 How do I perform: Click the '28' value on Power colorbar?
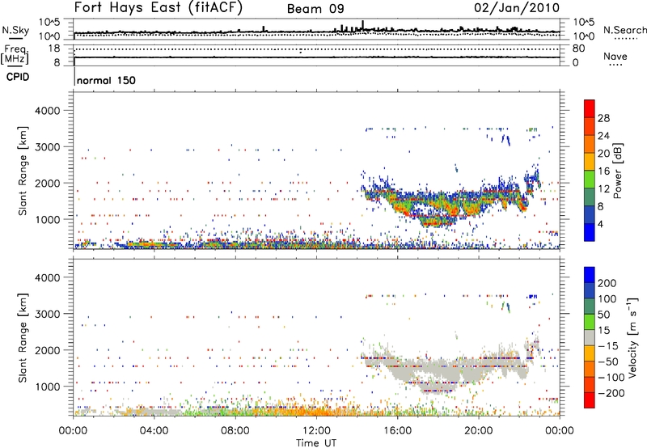(603, 118)
